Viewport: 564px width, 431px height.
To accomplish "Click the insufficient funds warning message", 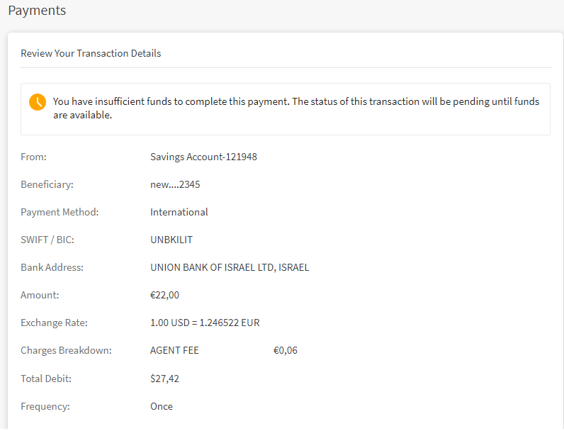I will [x=296, y=108].
